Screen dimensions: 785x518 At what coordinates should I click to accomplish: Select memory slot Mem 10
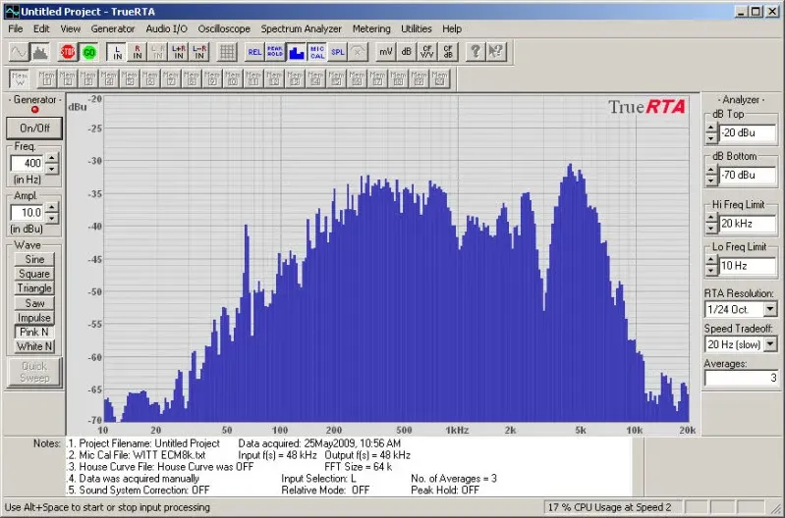(x=232, y=79)
